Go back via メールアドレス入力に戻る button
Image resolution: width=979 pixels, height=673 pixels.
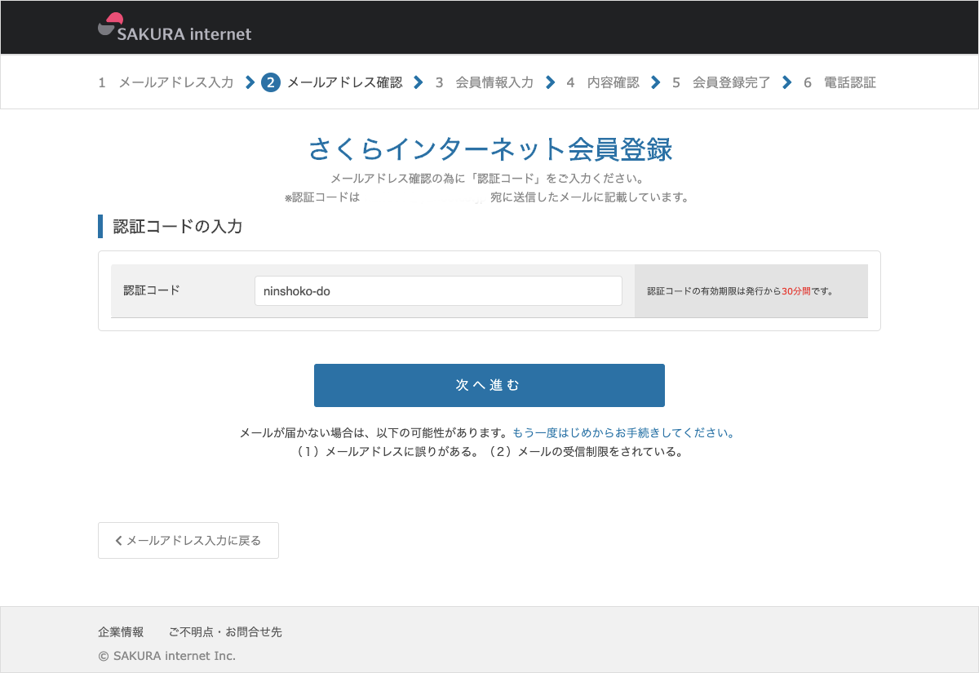click(x=188, y=540)
